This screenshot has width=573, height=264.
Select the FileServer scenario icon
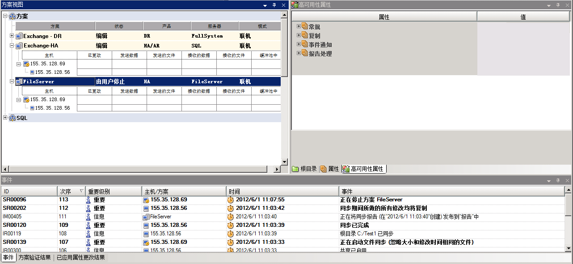[18, 81]
